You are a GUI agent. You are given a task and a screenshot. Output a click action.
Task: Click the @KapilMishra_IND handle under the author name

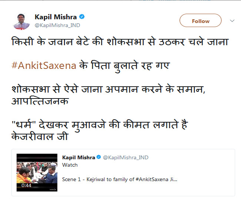pyautogui.click(x=57, y=25)
